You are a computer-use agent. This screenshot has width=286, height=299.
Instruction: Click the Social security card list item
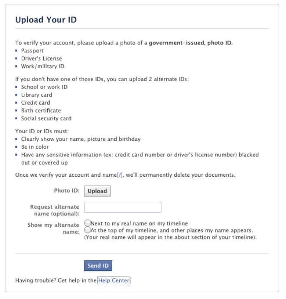point(46,118)
